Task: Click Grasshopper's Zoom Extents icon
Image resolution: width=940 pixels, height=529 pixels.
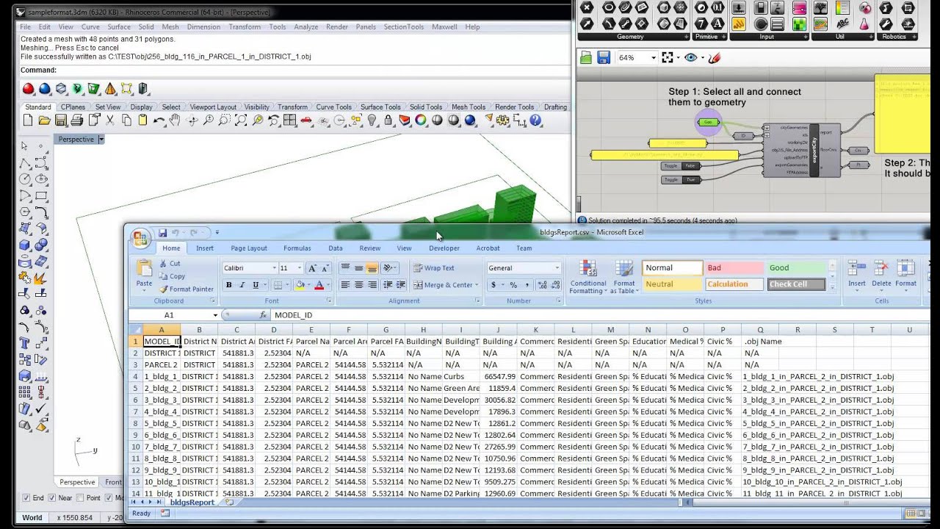Action: [x=667, y=57]
